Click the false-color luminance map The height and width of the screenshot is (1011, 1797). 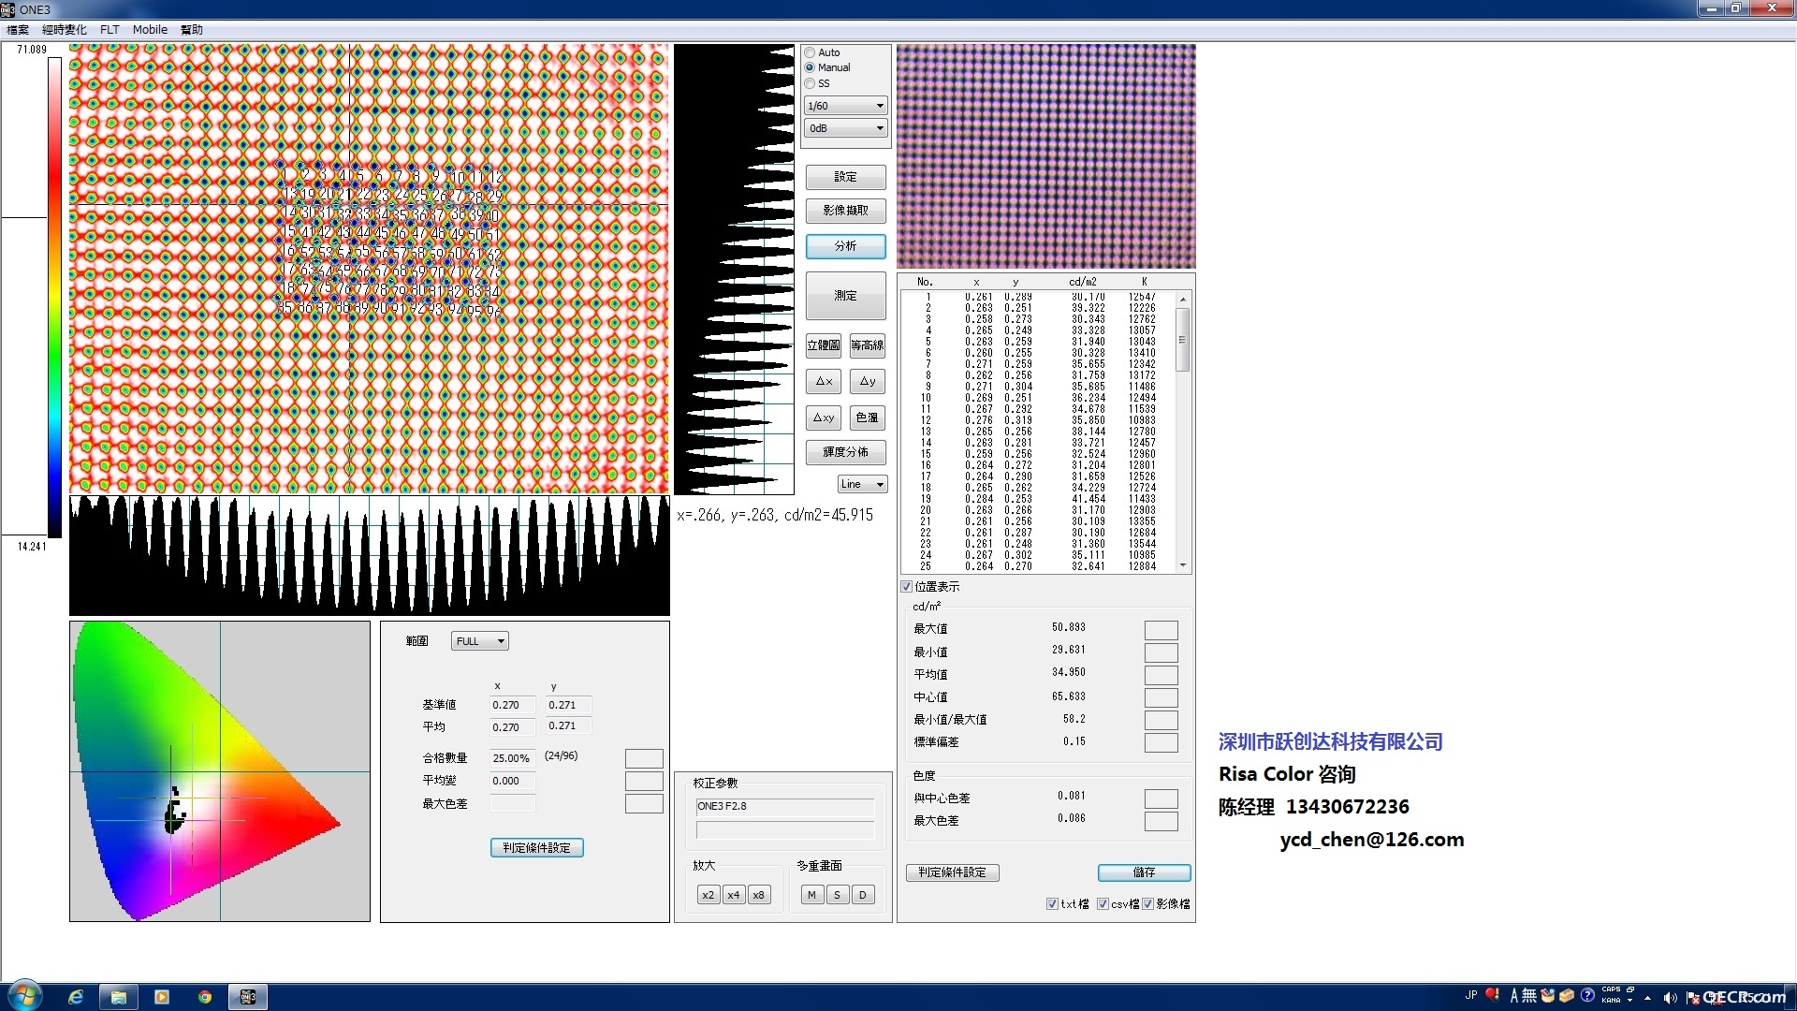(x=369, y=269)
